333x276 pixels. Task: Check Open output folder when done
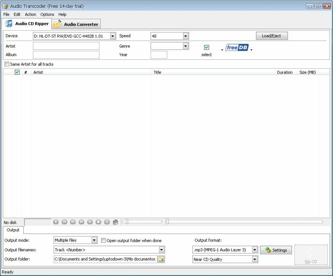pos(103,240)
